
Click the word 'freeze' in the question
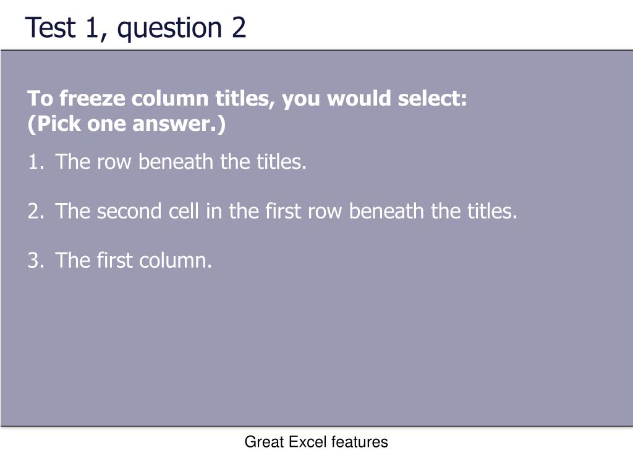(x=92, y=99)
